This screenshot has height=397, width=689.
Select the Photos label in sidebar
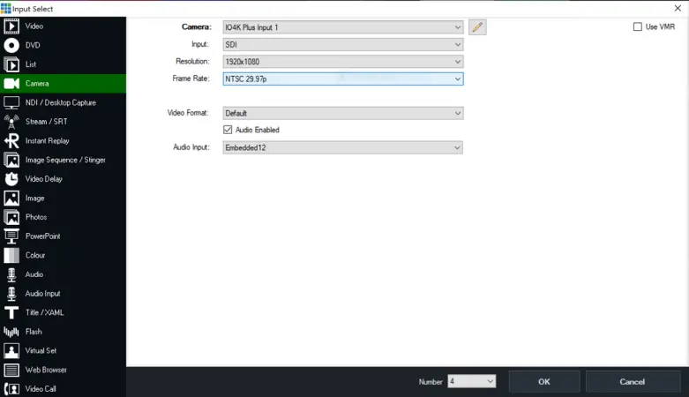click(x=36, y=217)
